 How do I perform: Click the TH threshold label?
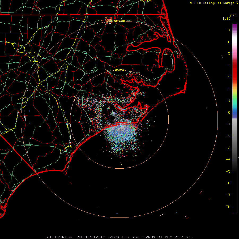228,207
